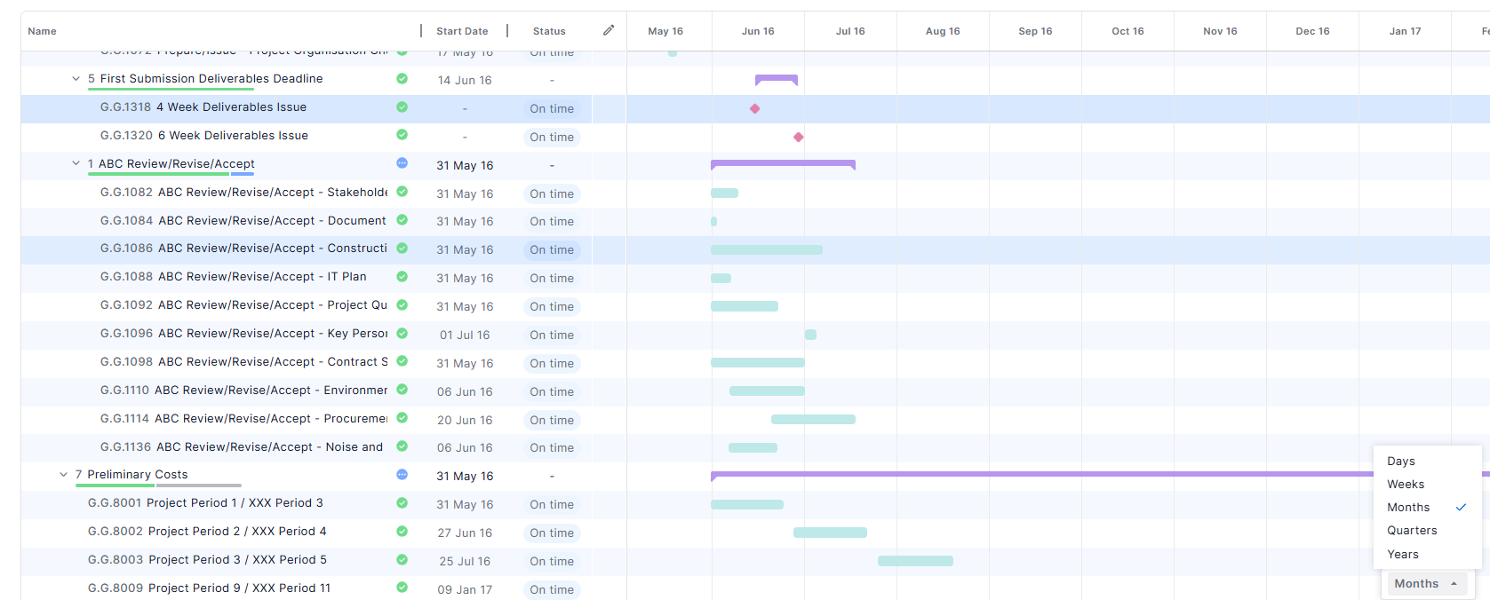1490x600 pixels.
Task: Select task G.G.8001 Project Period 1
Action: 205,503
